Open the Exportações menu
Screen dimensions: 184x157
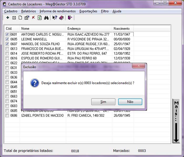[88, 11]
